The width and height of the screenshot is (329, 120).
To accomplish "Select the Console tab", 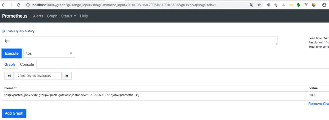I will pyautogui.click(x=27, y=64).
